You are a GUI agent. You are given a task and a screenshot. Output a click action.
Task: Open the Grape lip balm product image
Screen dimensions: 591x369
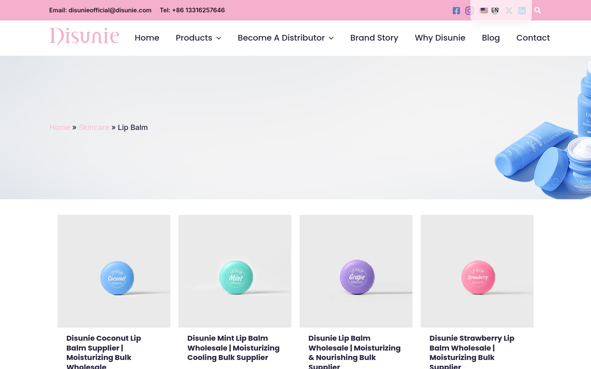(356, 271)
